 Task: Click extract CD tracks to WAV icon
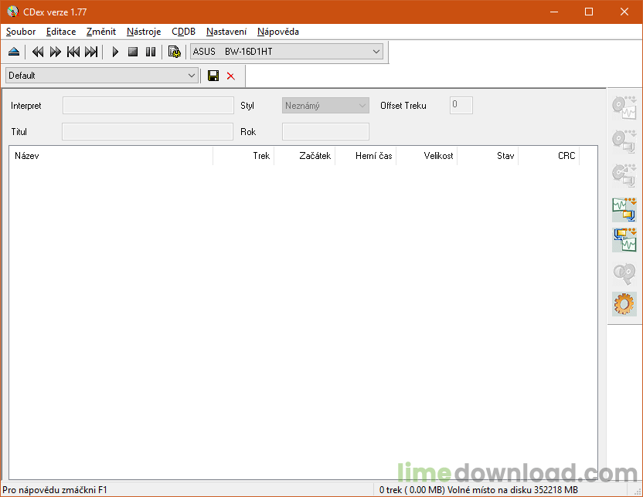tap(624, 108)
